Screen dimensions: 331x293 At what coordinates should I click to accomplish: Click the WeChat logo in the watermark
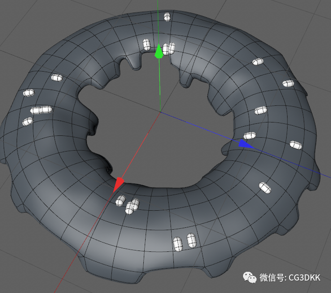tap(250, 277)
